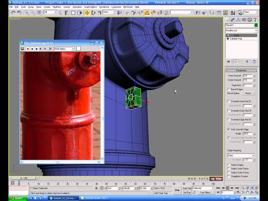Enable the red channel in image viewer
Image resolution: width=268 pixels, height=201 pixels.
point(28,49)
